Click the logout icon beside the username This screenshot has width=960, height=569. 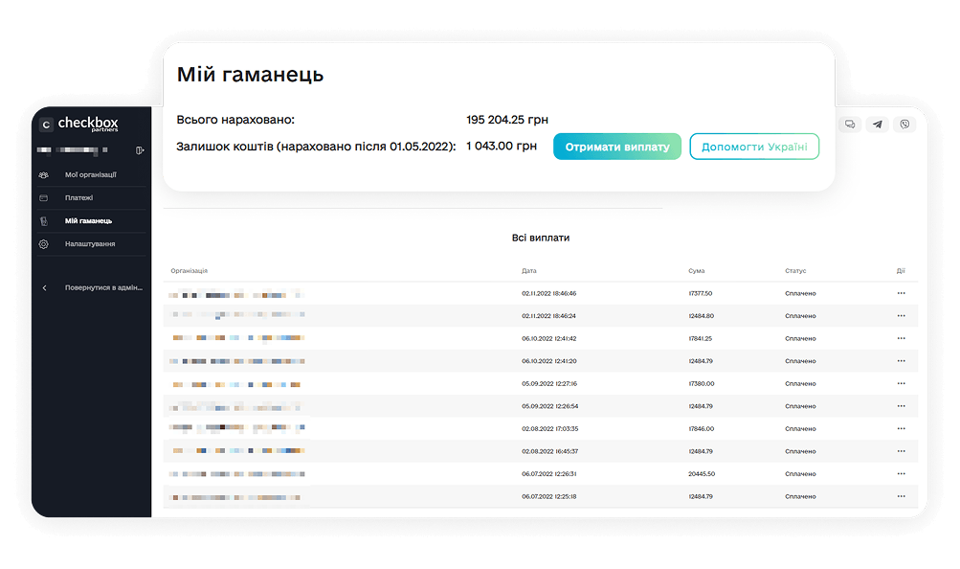pos(140,150)
